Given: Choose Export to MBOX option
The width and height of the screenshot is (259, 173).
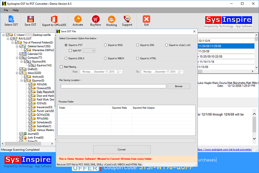Looking at the screenshot, I should click(x=106, y=58).
